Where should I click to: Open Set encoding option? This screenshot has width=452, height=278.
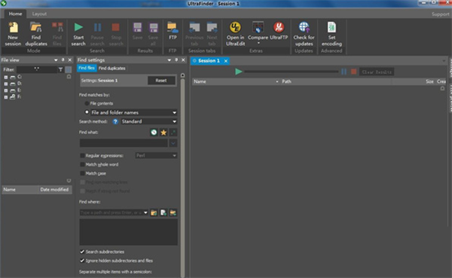pos(331,34)
